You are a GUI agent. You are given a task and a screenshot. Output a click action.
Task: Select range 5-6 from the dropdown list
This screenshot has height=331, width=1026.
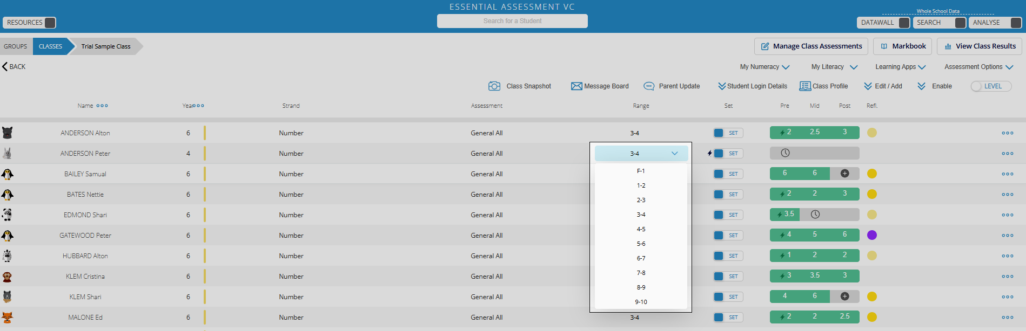tap(641, 244)
